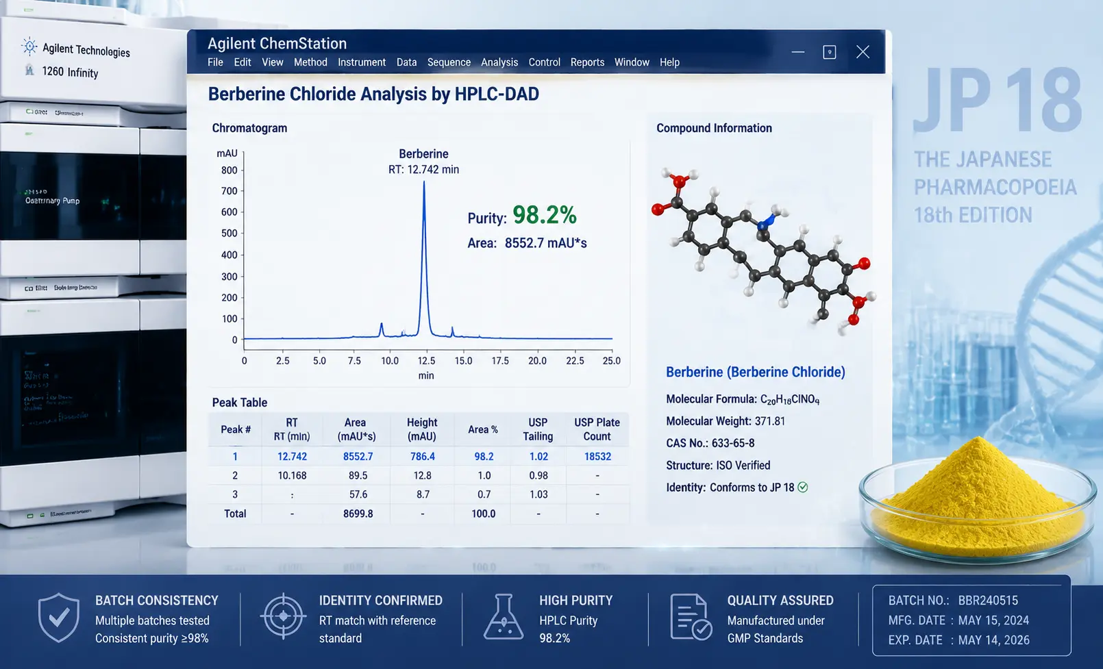Select the 'Total' row label

(235, 514)
